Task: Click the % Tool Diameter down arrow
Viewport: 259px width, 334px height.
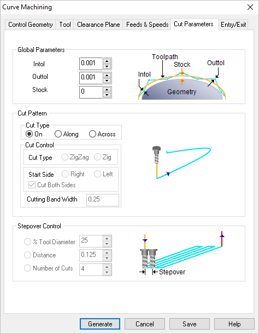Action: (107, 244)
